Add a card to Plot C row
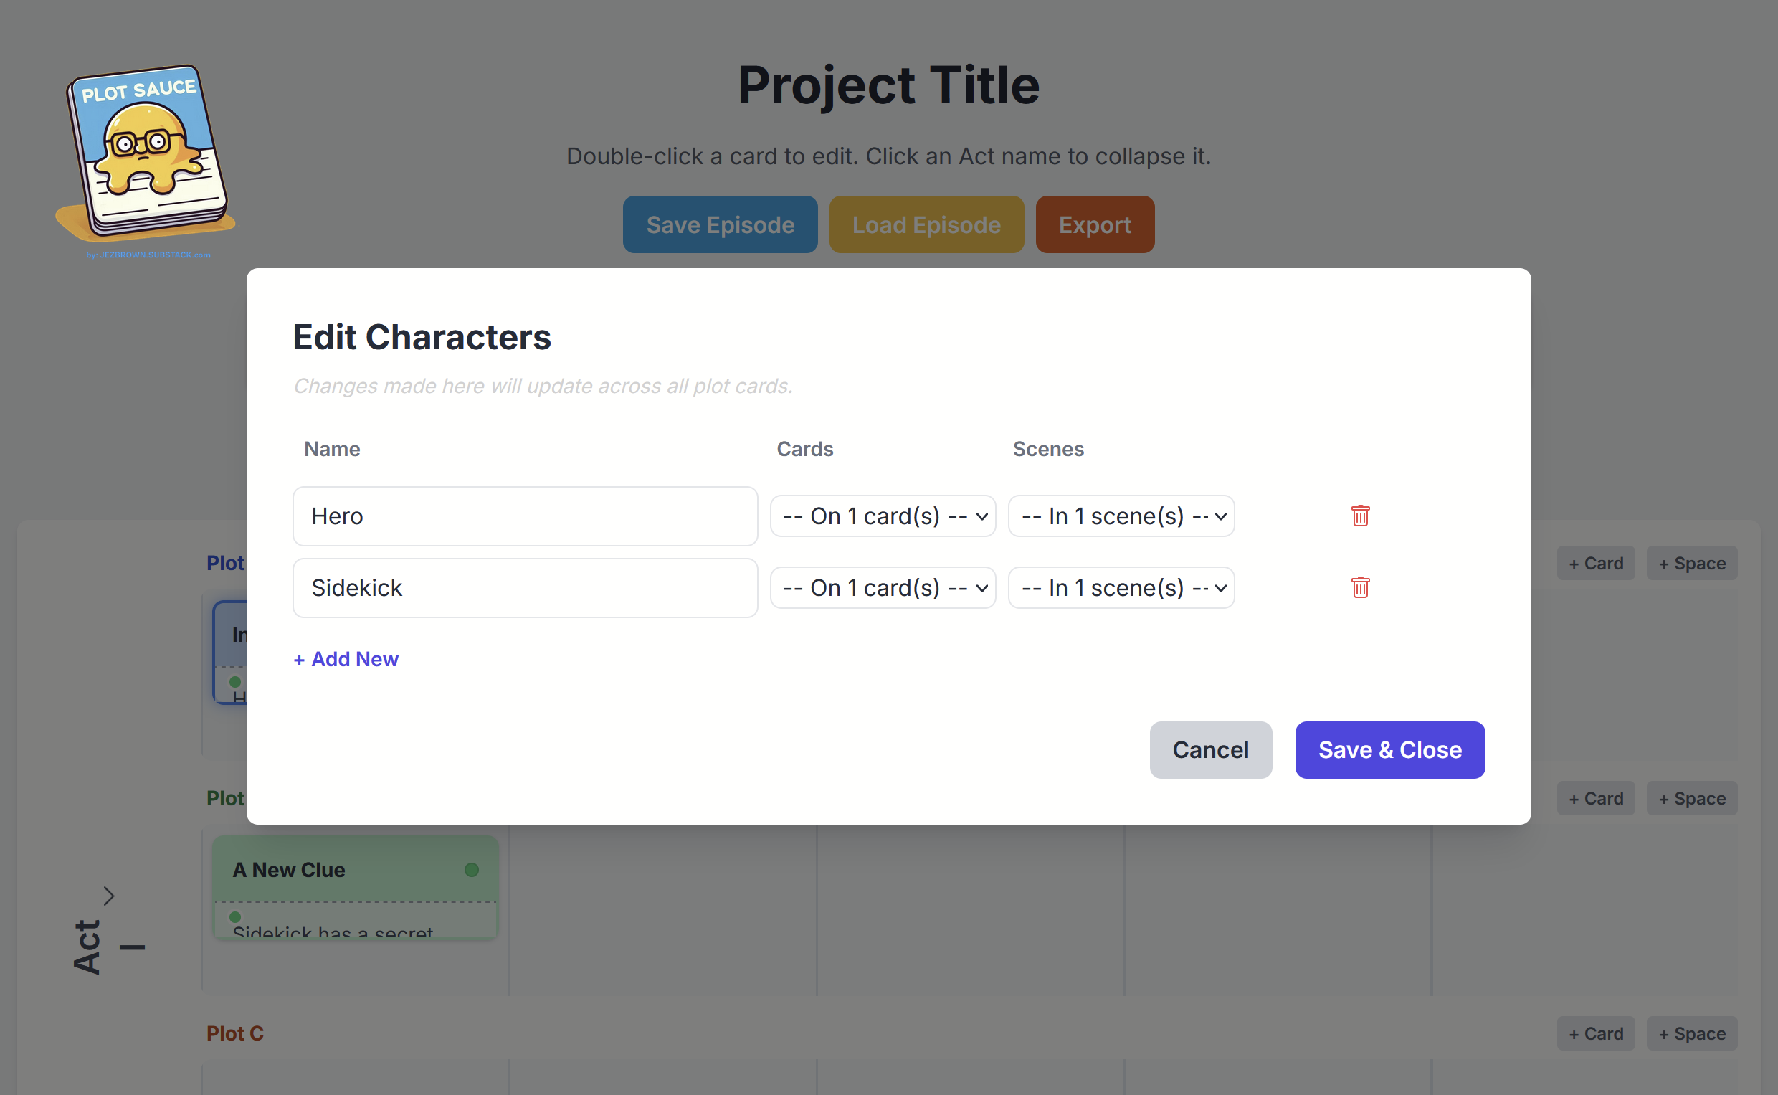1778x1095 pixels. pyautogui.click(x=1595, y=1033)
